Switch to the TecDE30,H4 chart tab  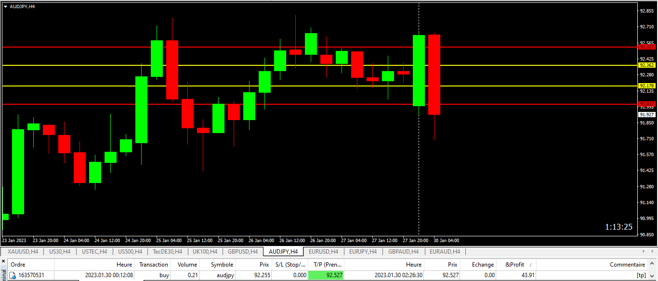click(x=167, y=252)
